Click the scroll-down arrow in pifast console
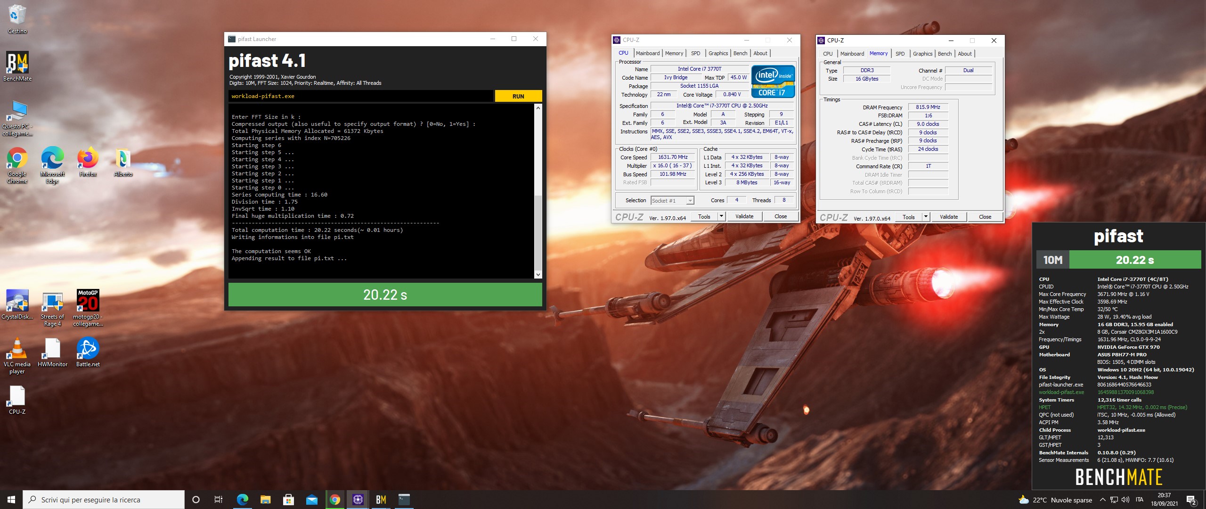The height and width of the screenshot is (509, 1206). point(538,274)
